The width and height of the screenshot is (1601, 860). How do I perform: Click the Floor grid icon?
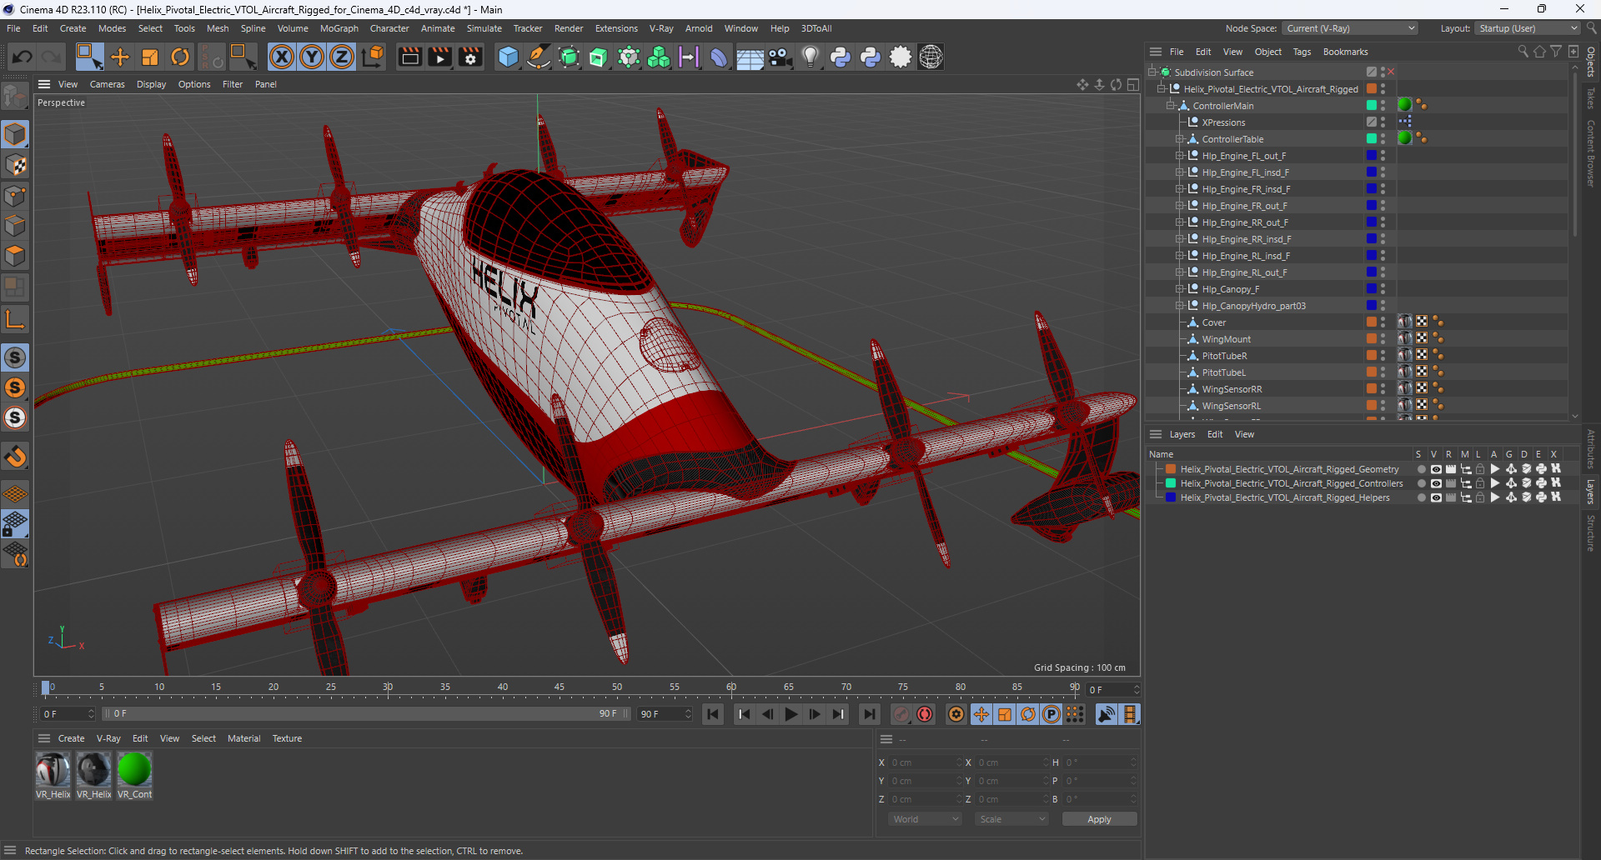coord(750,57)
